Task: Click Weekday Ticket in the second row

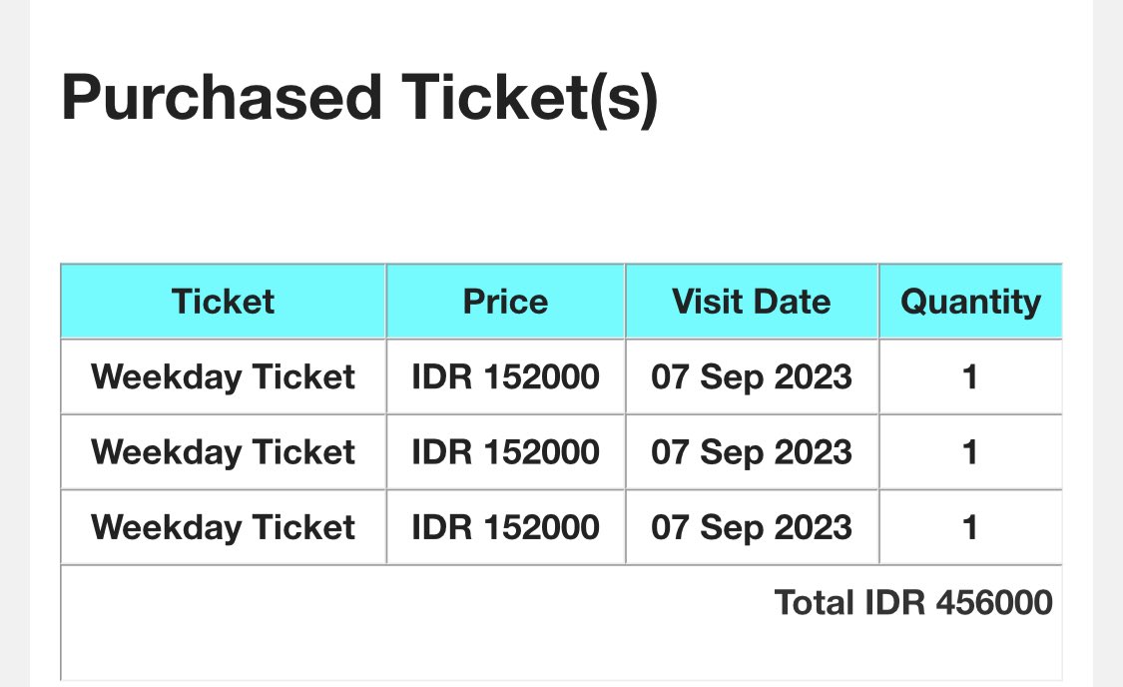Action: [223, 452]
